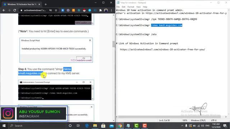Click the ENG language indicator
Image resolution: width=230 pixels, height=129 pixels.
tap(207, 126)
